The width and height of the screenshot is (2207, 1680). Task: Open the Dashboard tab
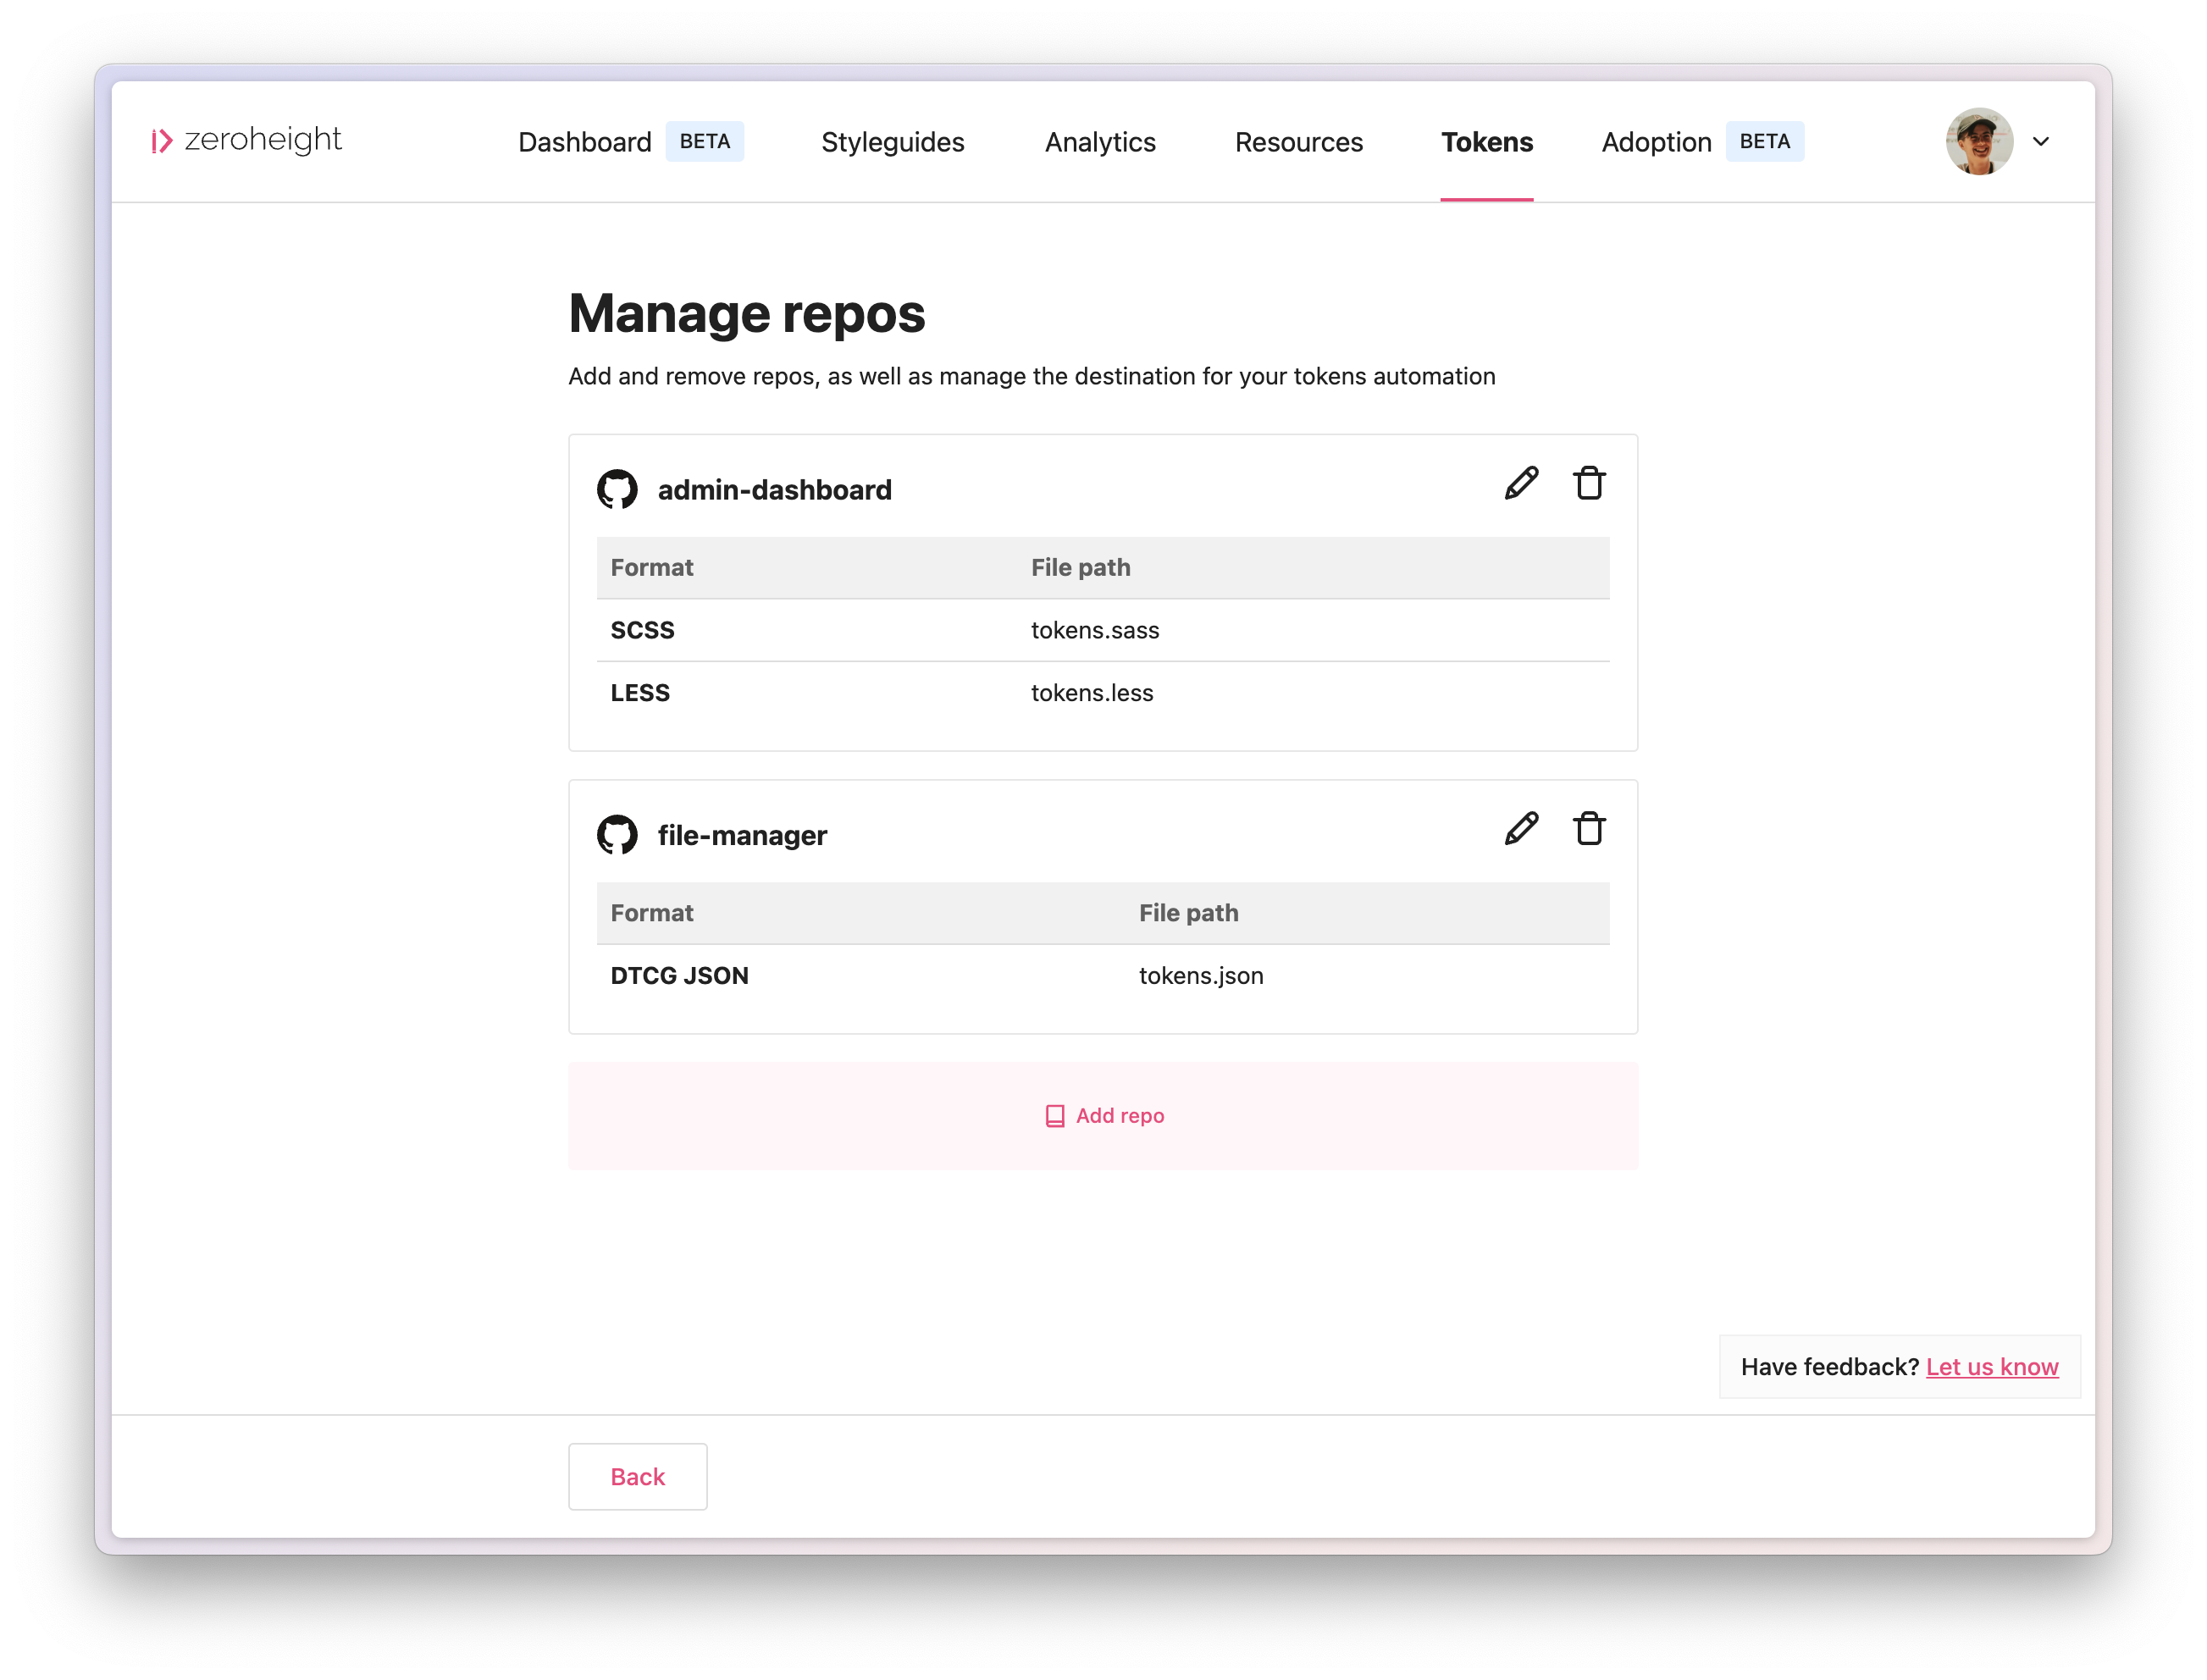click(584, 142)
